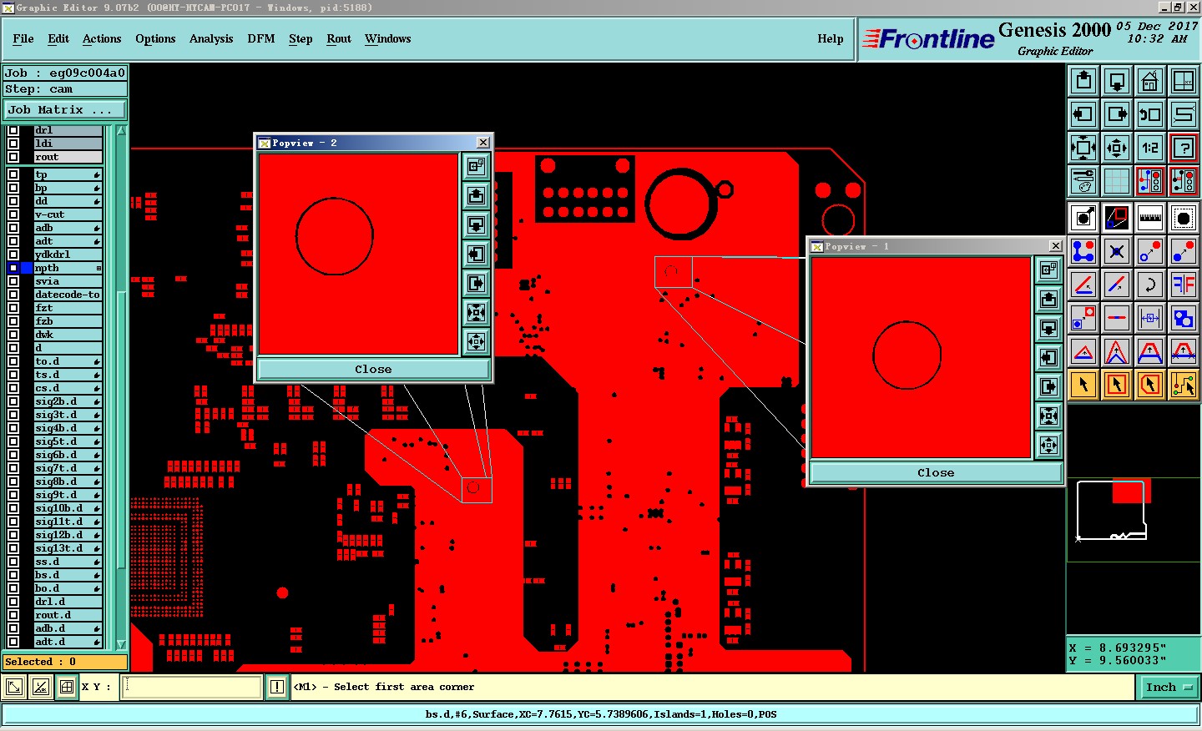Viewport: 1202px width, 731px height.
Task: Select the rotate arrow tool
Action: (x=1150, y=285)
